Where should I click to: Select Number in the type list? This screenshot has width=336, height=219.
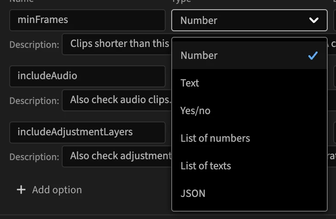click(249, 55)
